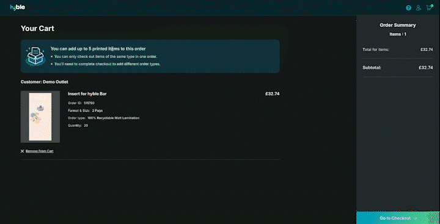Click the Order type Recyclable Matt Lamination line

pyautogui.click(x=103, y=118)
